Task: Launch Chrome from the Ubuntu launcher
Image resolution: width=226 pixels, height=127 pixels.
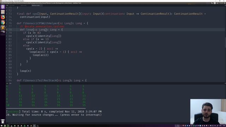Action: tap(3, 23)
